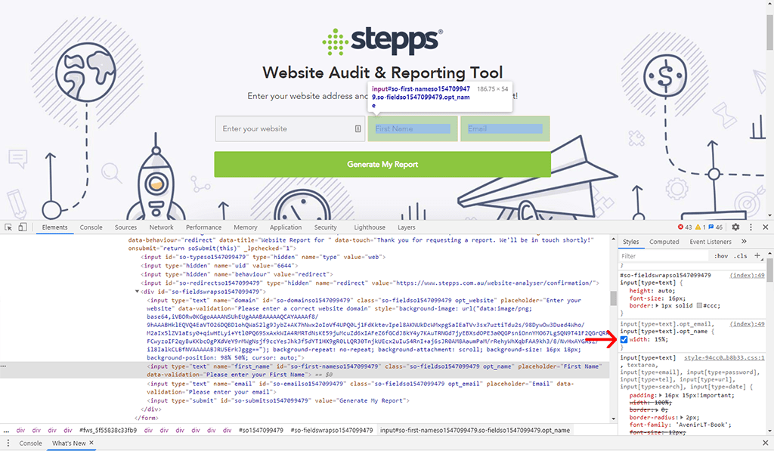The image size is (774, 451).
Task: Click the red error count 43
Action: pyautogui.click(x=685, y=227)
